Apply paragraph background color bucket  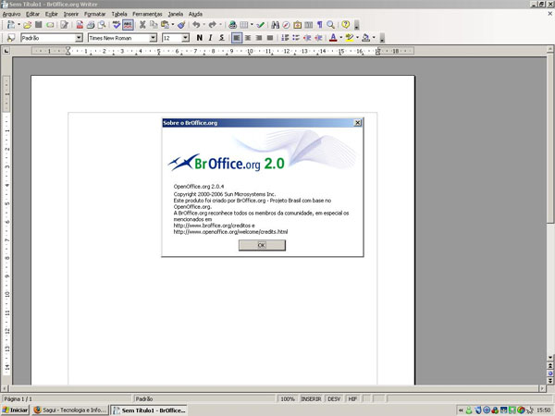(365, 38)
